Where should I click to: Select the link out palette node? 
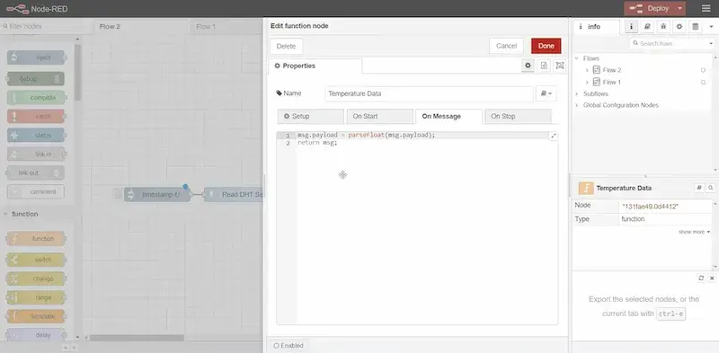[x=35, y=172]
